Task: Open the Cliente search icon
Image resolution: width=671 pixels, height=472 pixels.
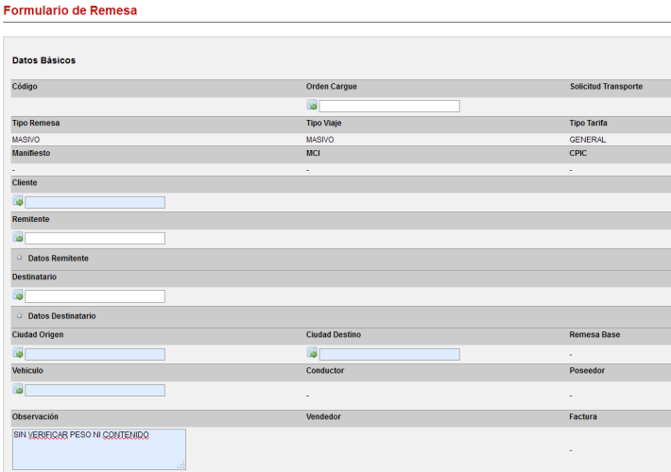Action: coord(18,202)
